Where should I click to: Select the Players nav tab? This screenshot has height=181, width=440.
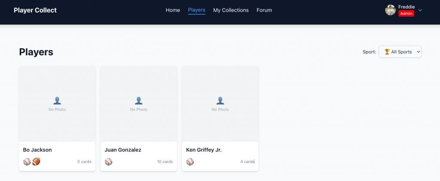point(196,10)
